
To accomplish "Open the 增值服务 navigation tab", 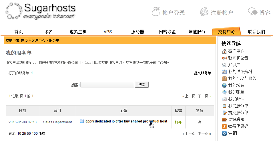I will [x=197, y=32].
